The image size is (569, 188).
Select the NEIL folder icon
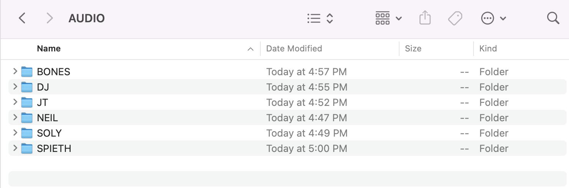27,118
